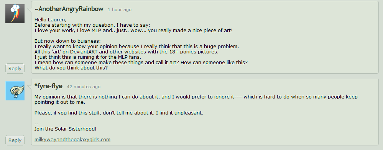The image size is (383, 150).
Task: Follow the milkywayandthegalaxygirls.com link
Action: tap(72, 140)
